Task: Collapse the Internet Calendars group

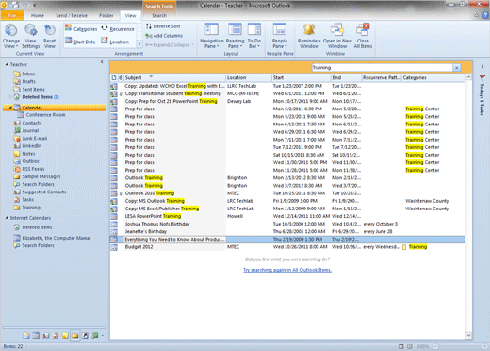Action: 7,218
